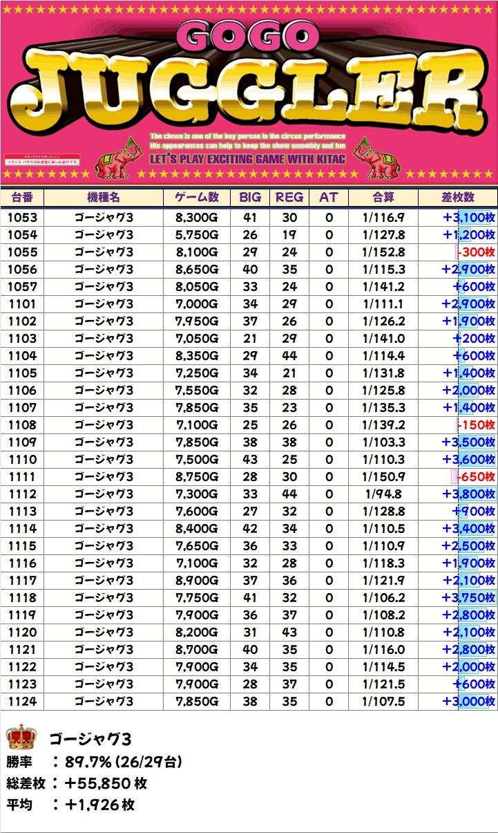Click the AT column header
This screenshot has height=833, width=498.
[x=329, y=197]
